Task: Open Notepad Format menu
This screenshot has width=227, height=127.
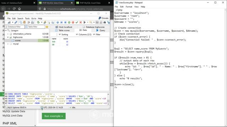Action: pos(129,7)
